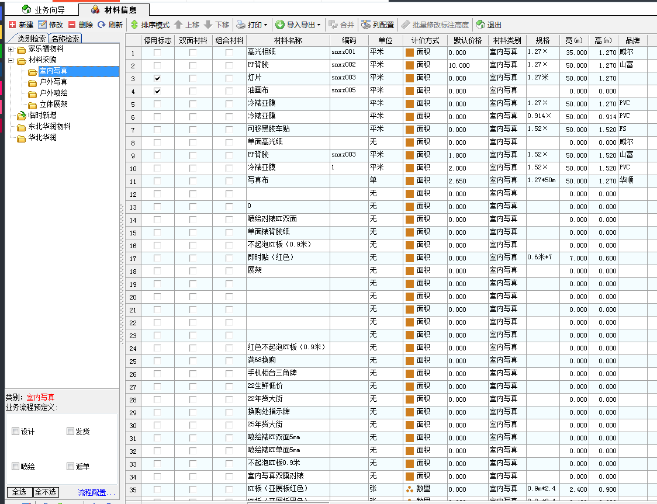
Task: Enable the 设计 workflow checkbox
Action: [16, 432]
